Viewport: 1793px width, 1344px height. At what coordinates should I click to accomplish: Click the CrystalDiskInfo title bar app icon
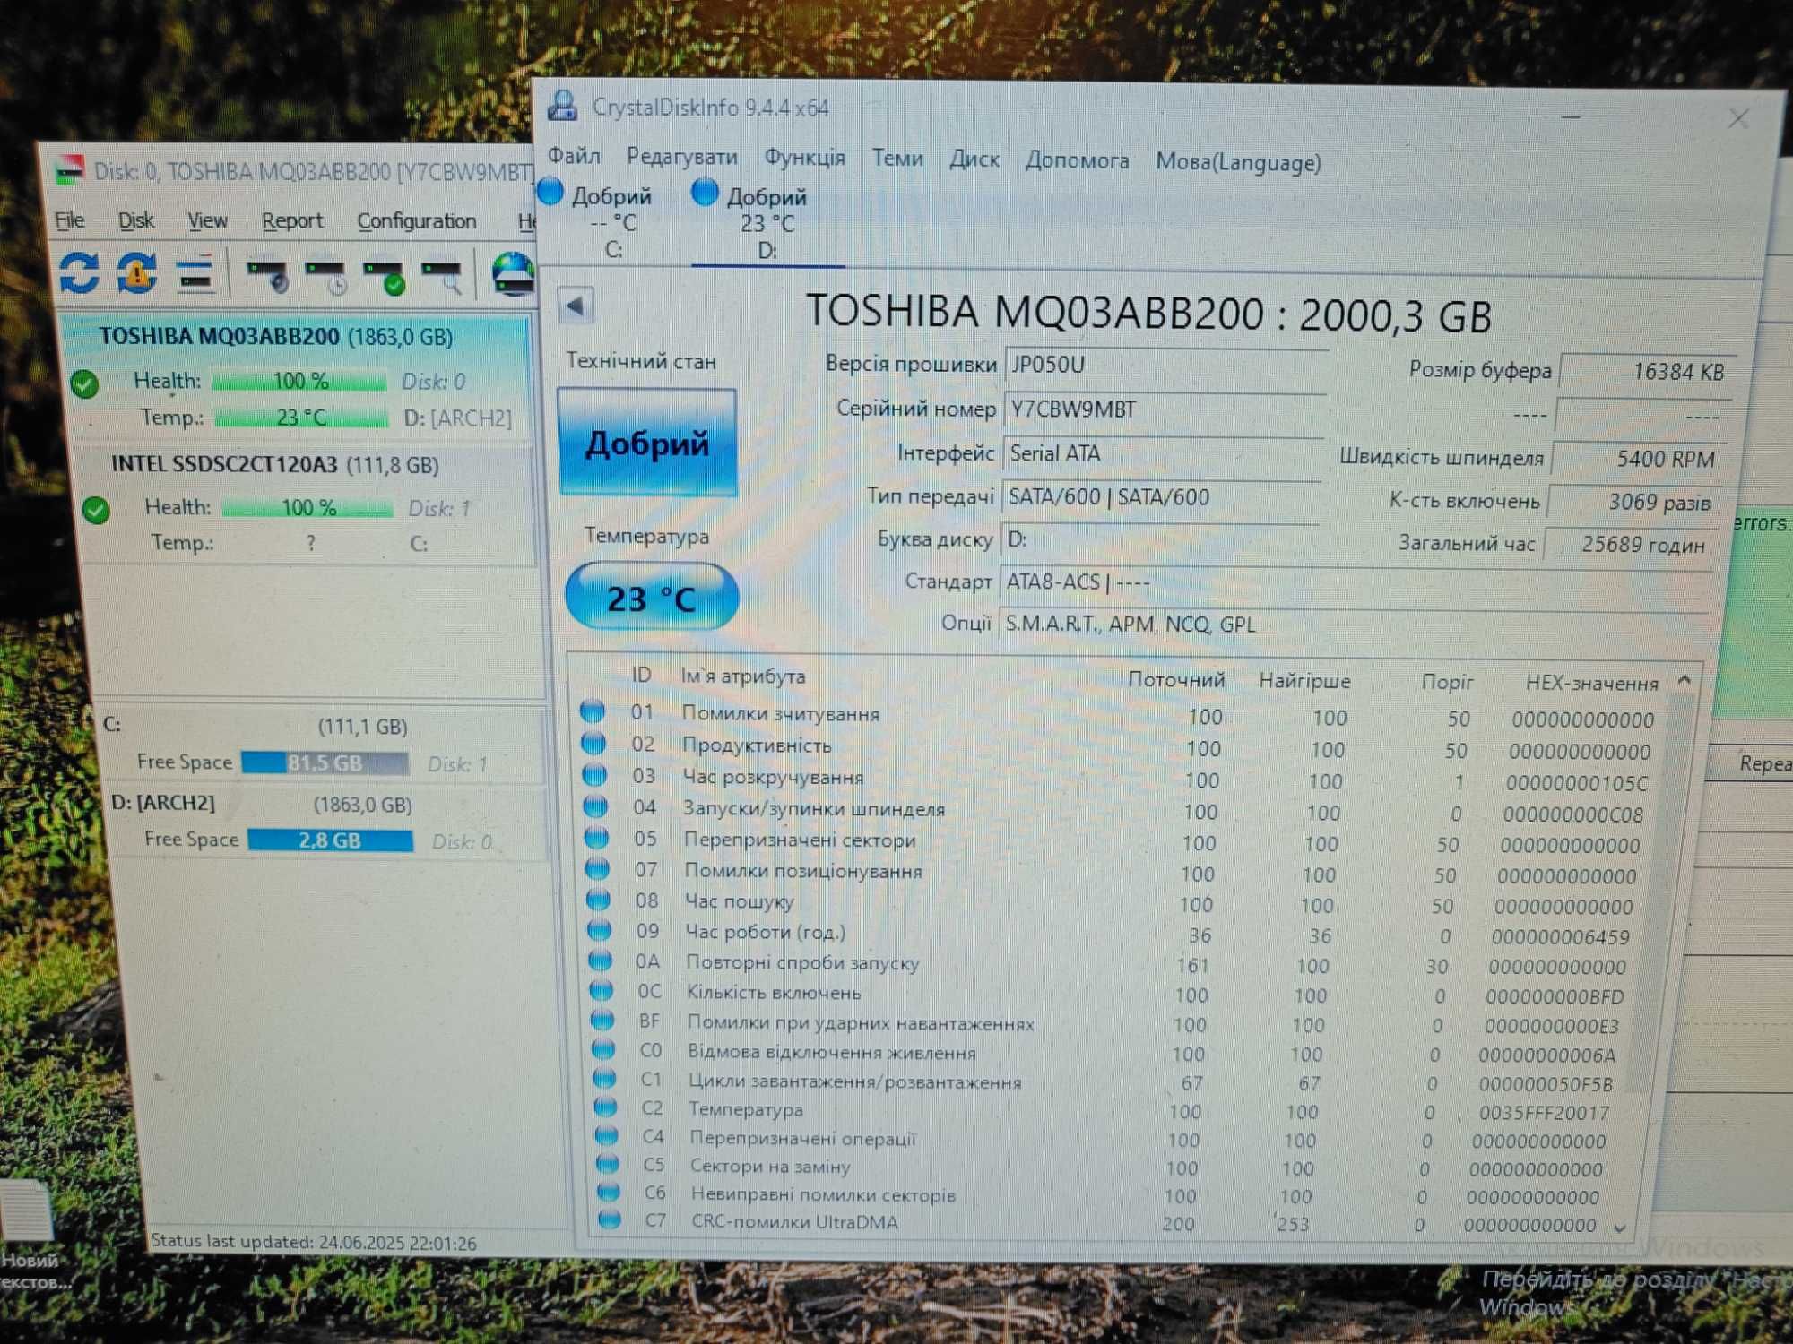coord(563,107)
